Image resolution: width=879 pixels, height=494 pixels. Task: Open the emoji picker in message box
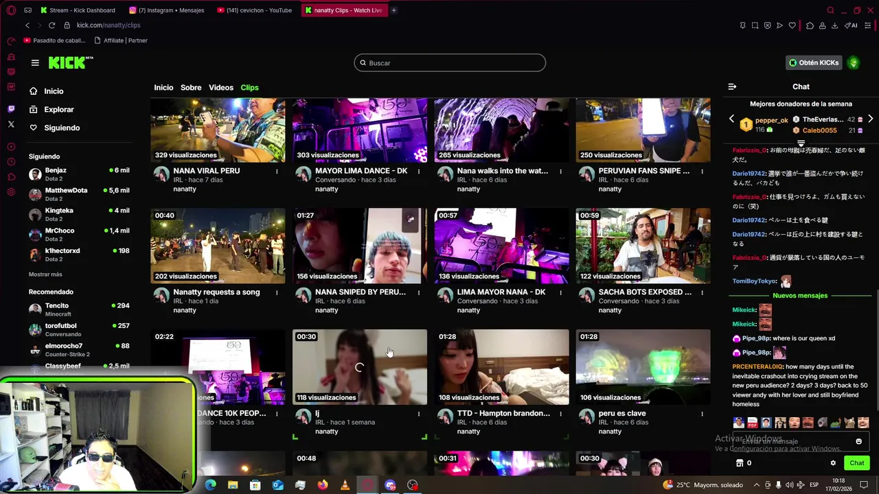(858, 441)
